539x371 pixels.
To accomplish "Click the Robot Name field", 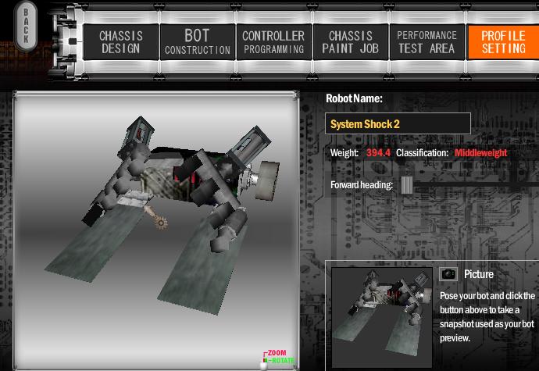I will (x=398, y=123).
